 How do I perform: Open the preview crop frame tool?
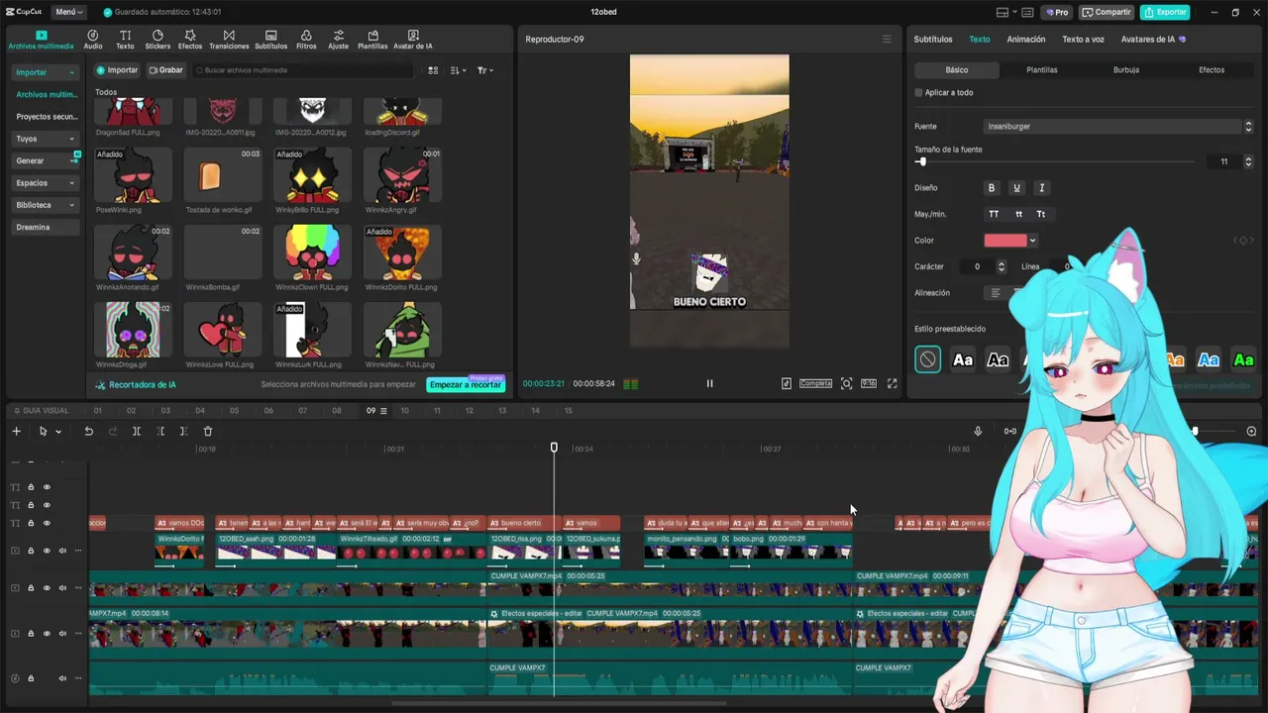pyautogui.click(x=846, y=383)
